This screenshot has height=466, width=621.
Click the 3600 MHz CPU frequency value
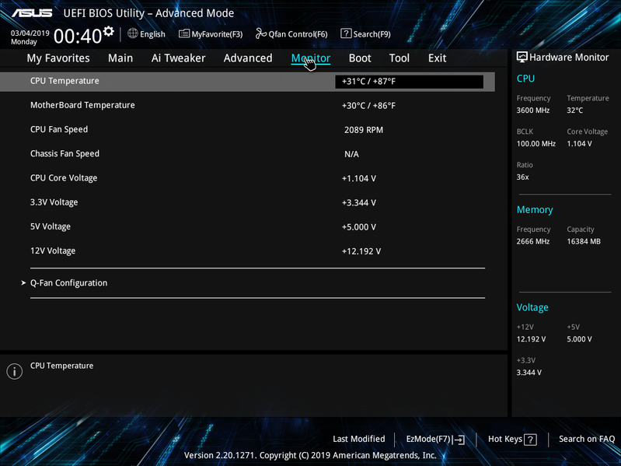pyautogui.click(x=532, y=110)
